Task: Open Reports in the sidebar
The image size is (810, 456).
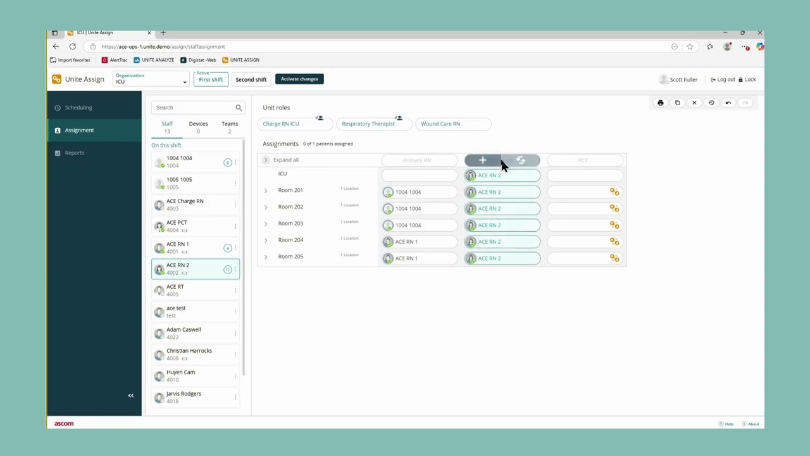Action: tap(94, 153)
